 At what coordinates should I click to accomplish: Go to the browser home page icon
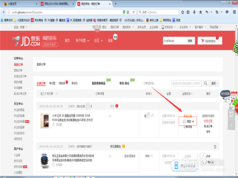(200, 12)
